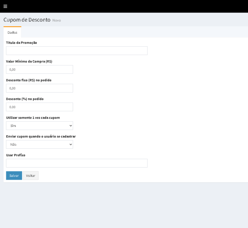248x228 pixels.
Task: Expand the 'Enviar cupom' dropdown set to Não
Action: (x=39, y=144)
